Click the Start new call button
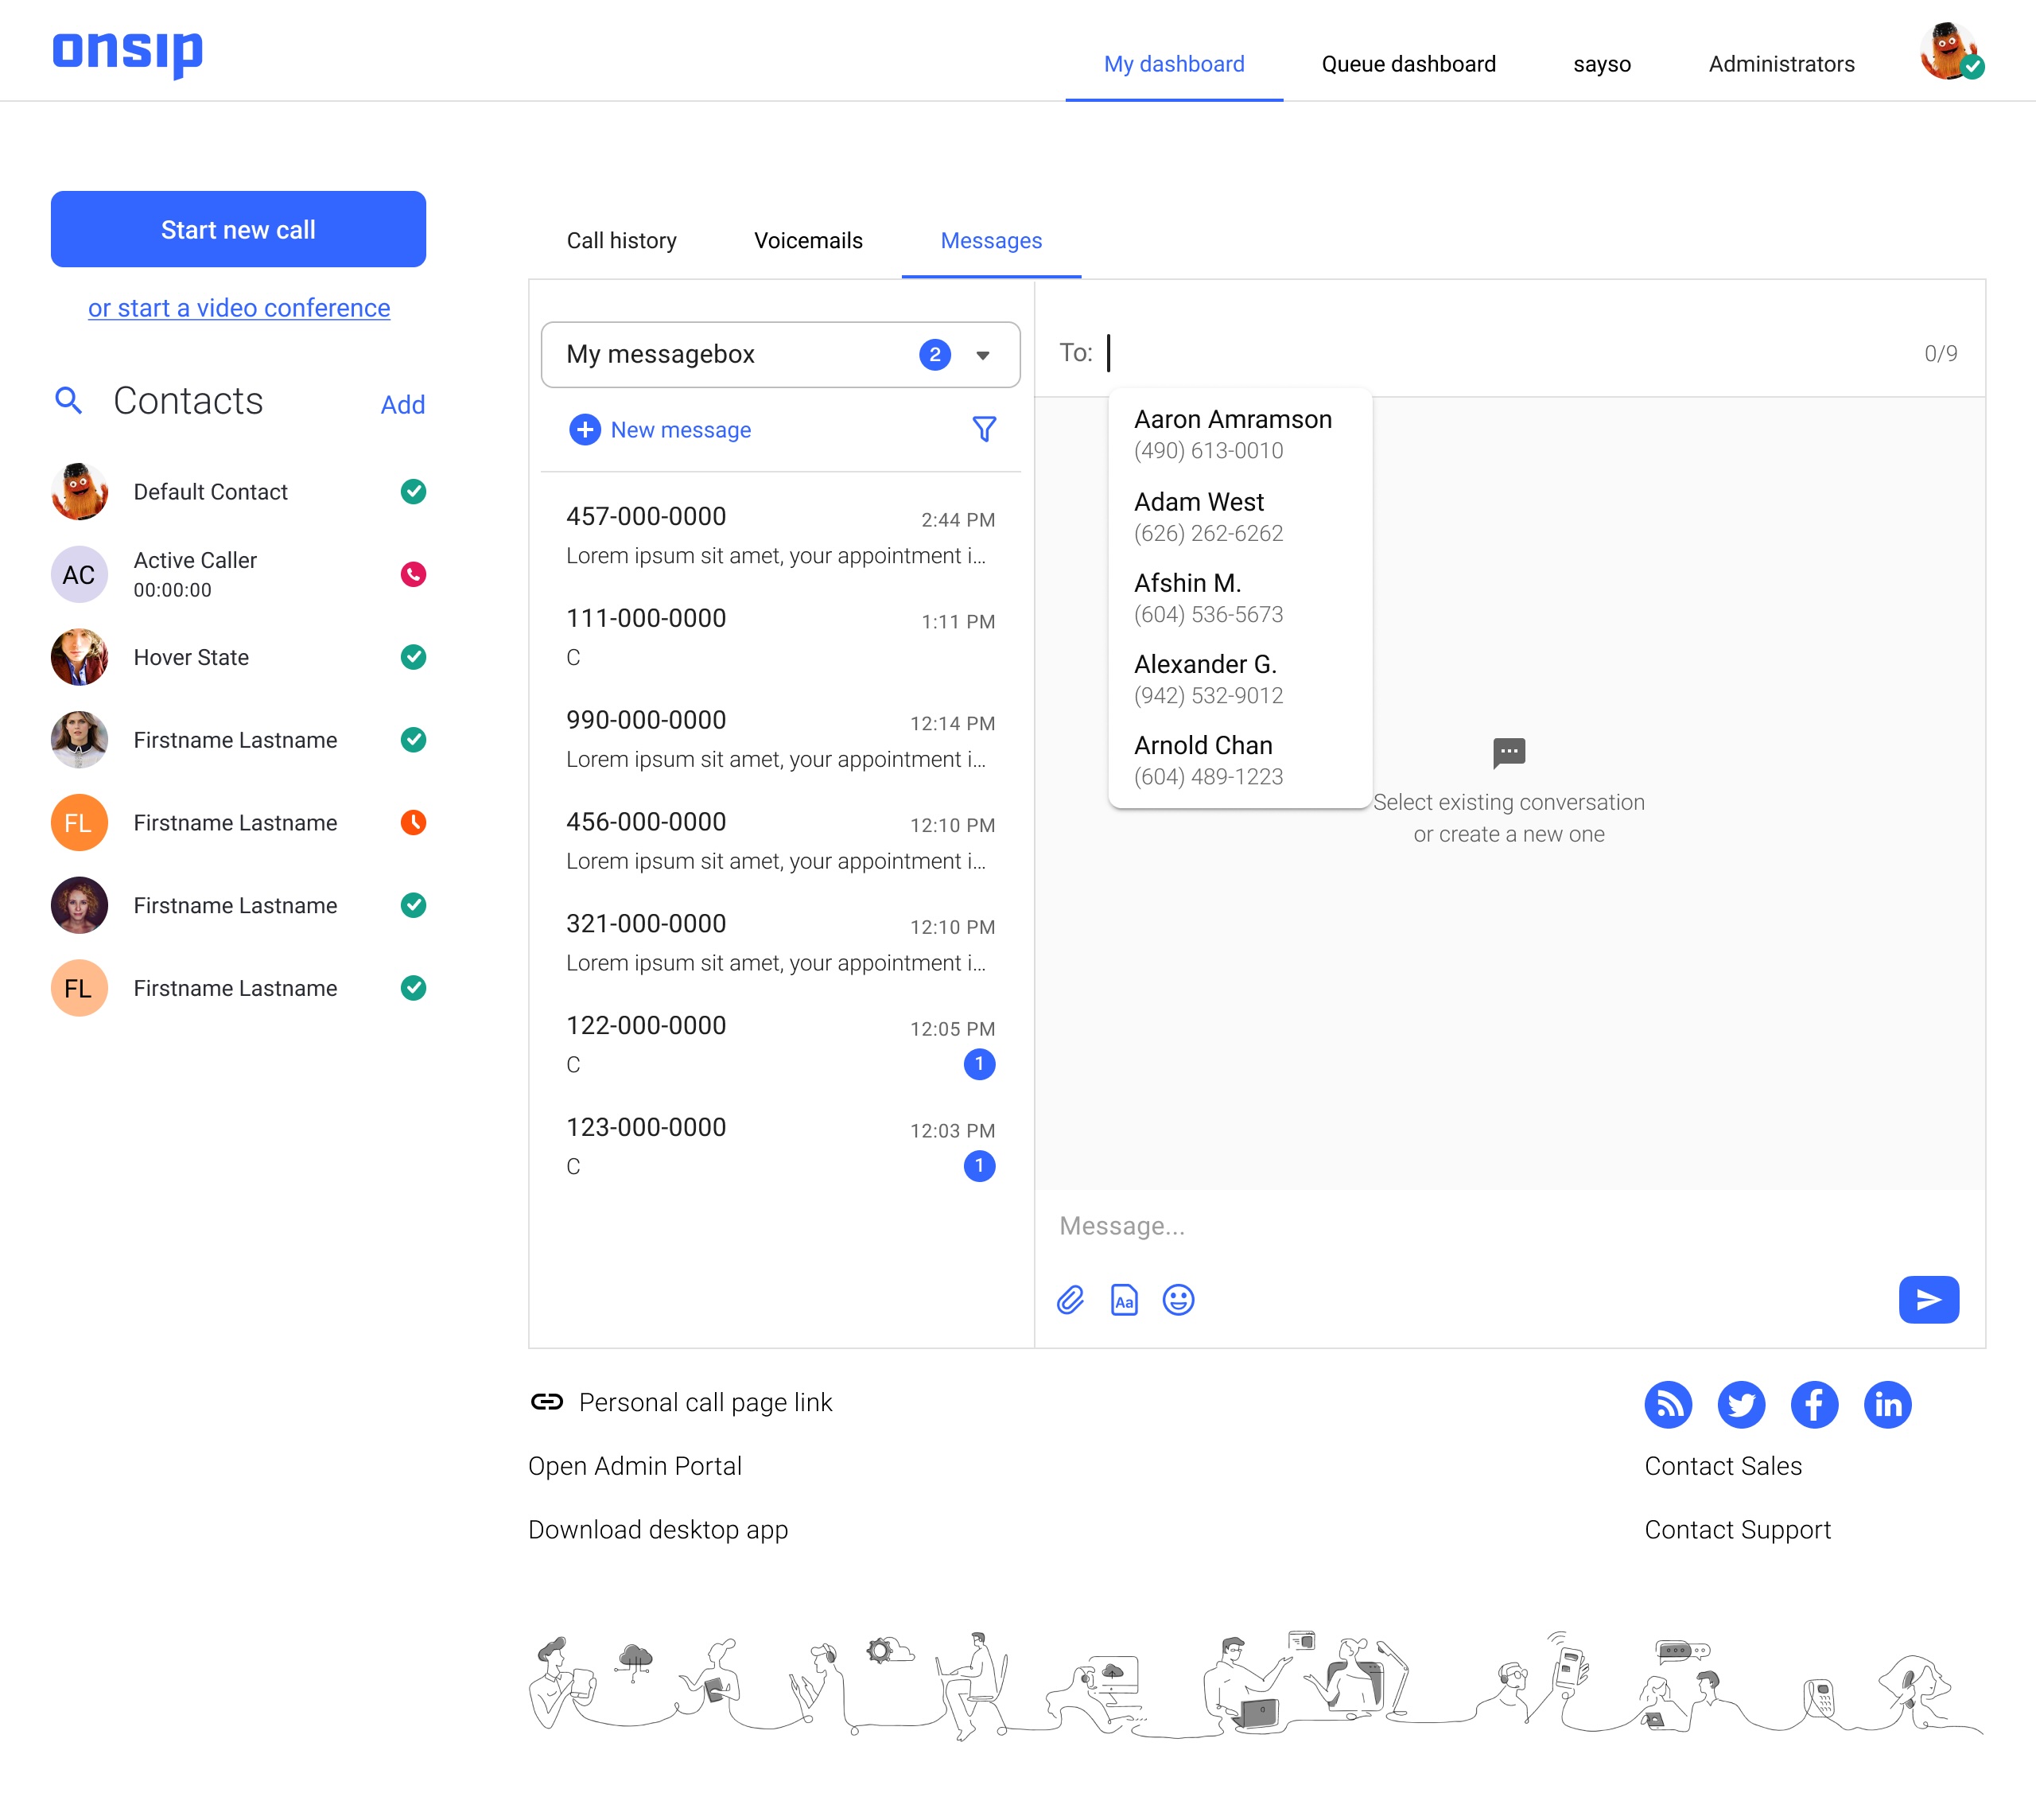 238,229
